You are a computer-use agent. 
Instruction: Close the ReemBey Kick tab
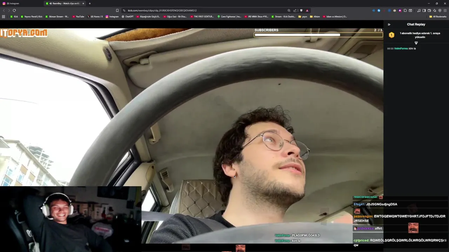(x=83, y=3)
